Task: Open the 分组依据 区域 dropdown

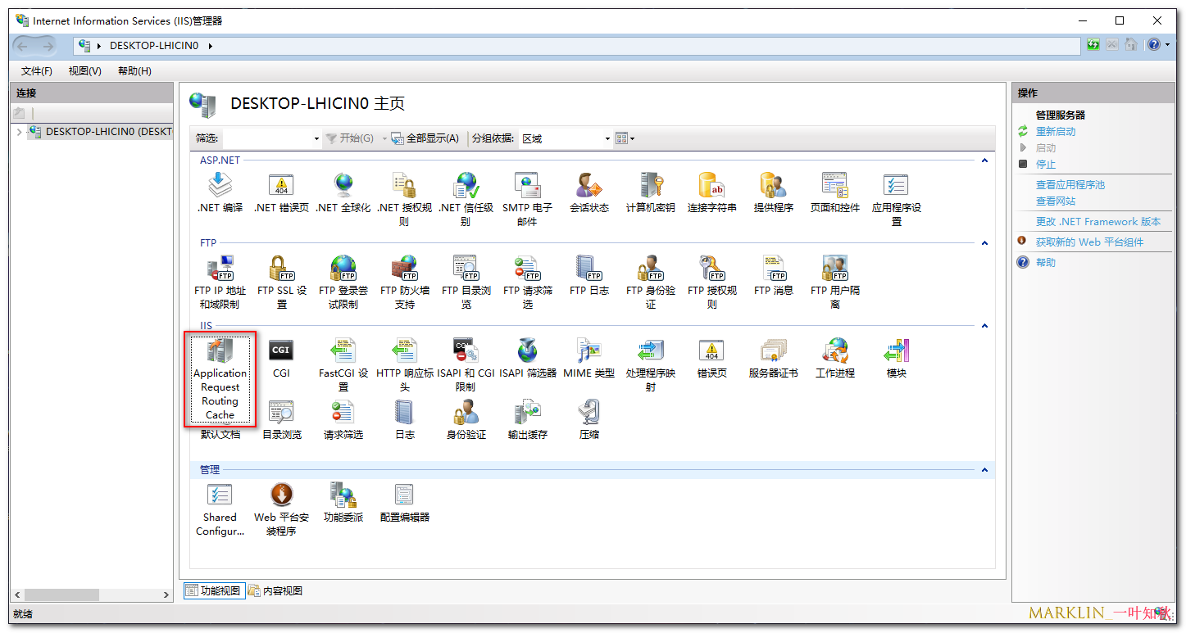Action: point(607,139)
